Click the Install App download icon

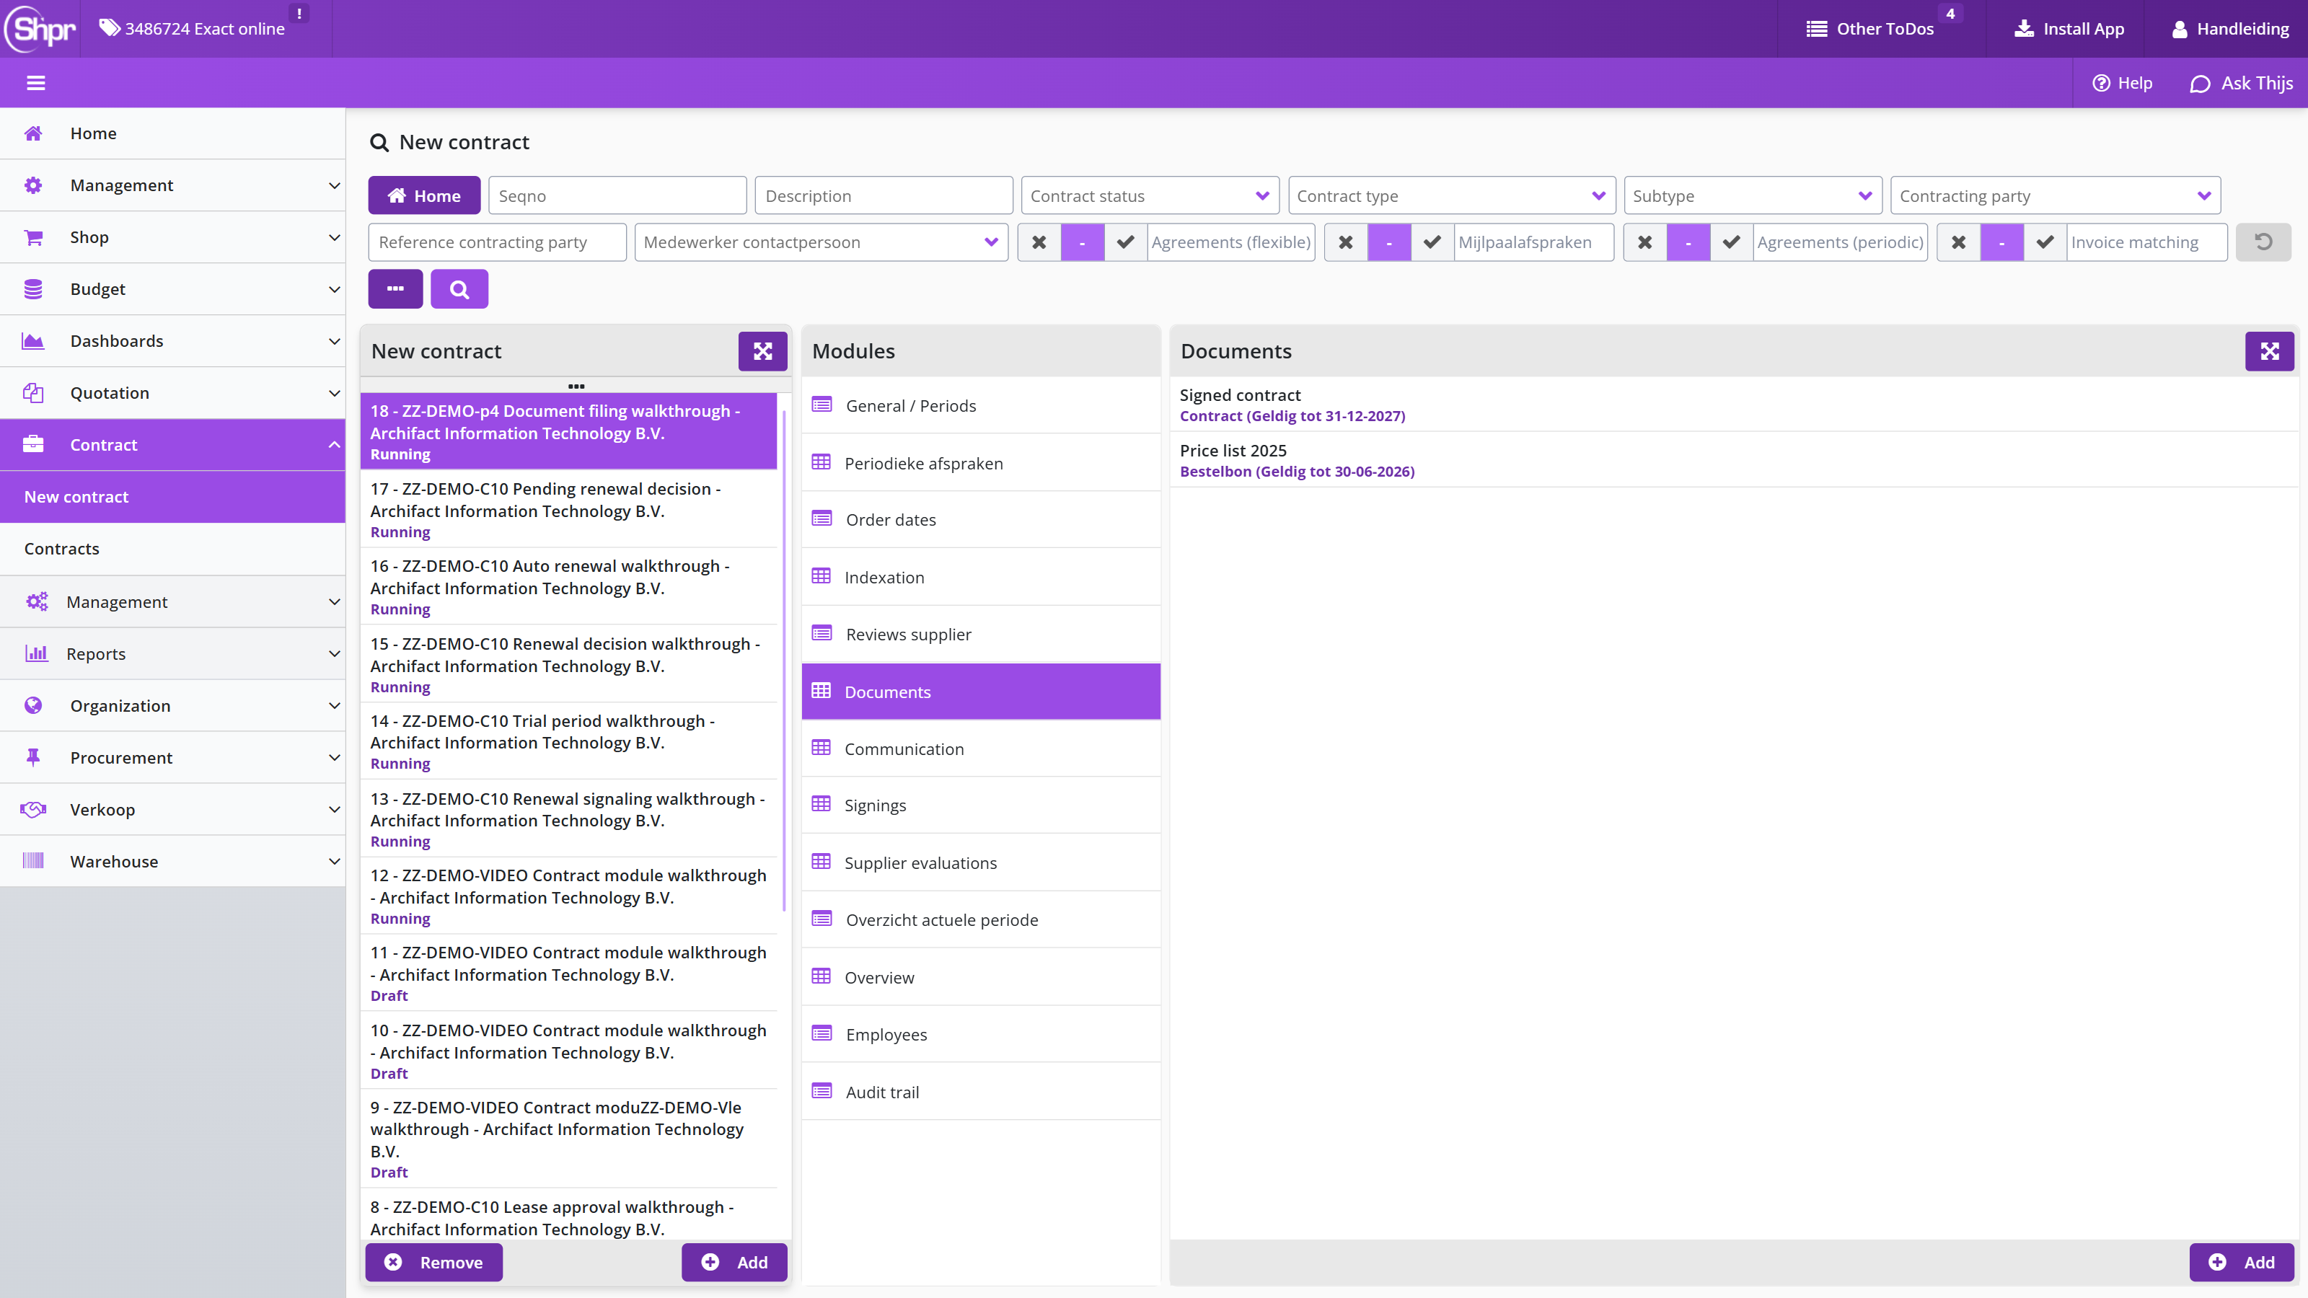(2024, 29)
